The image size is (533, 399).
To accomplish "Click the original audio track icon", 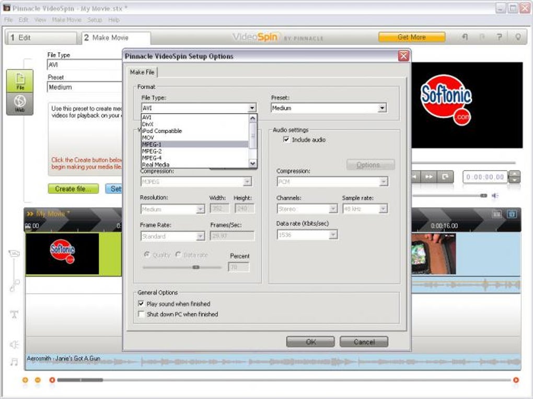I will (14, 286).
